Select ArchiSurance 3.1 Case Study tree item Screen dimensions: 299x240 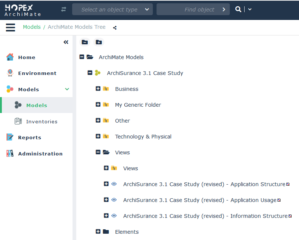click(145, 73)
